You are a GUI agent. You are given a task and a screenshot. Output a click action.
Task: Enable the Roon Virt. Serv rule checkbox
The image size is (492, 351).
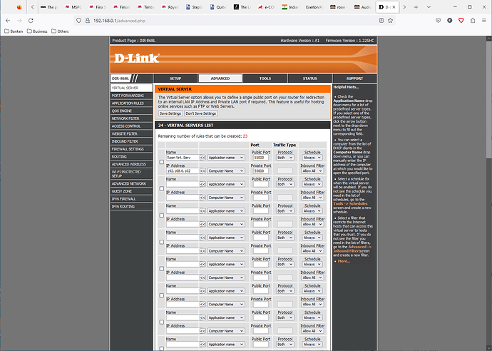pos(160,163)
